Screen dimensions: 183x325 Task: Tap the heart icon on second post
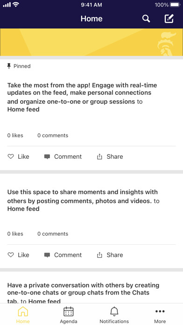[x=11, y=255]
